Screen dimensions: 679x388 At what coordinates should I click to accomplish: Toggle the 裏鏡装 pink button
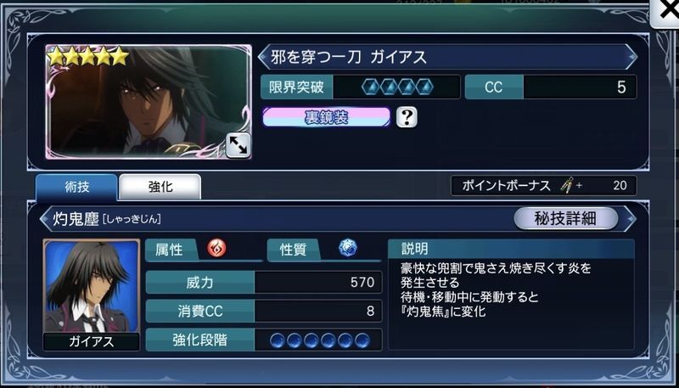point(326,117)
